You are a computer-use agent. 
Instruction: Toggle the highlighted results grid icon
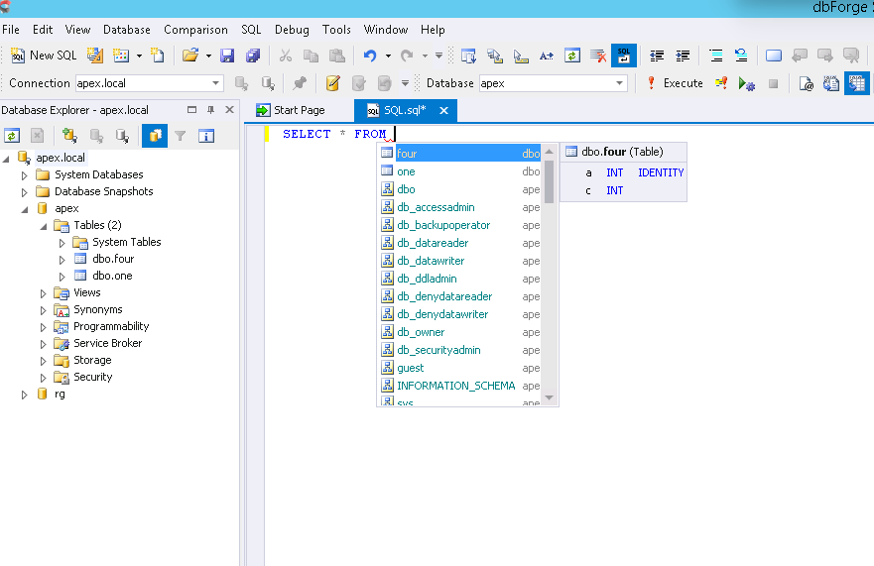pos(857,83)
